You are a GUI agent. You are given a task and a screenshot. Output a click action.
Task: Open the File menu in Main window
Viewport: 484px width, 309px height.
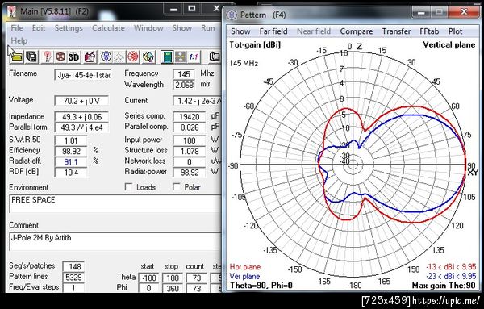[17, 28]
